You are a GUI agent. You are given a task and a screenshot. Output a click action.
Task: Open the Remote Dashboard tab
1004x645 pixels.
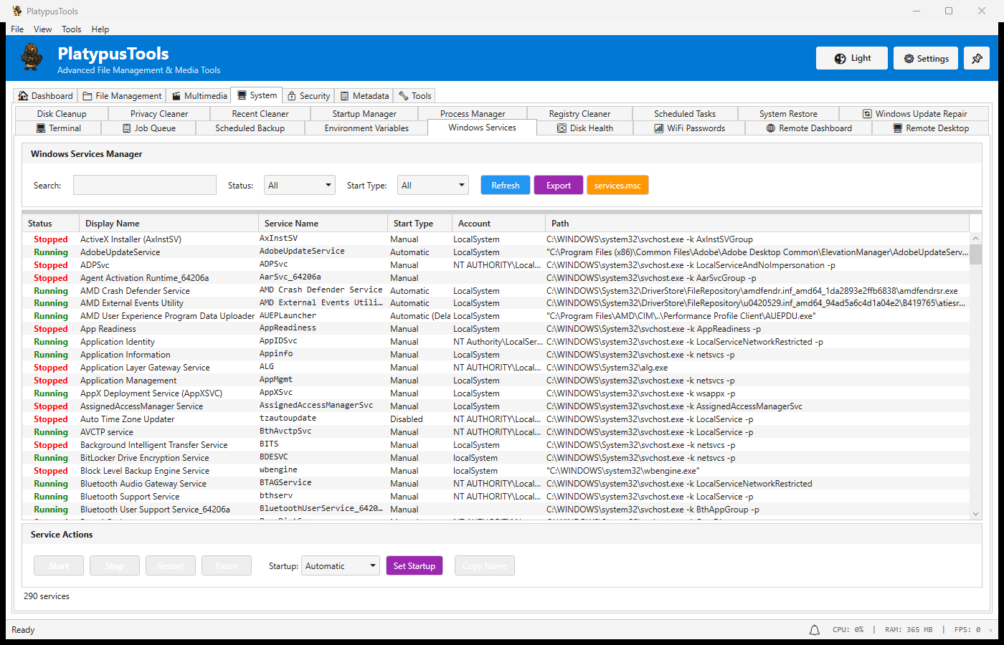808,128
